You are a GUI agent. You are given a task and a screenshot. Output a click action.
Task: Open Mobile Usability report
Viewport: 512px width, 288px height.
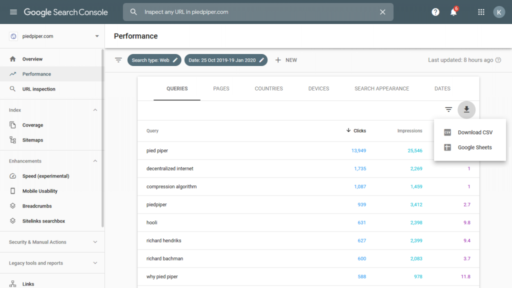[x=51, y=191]
